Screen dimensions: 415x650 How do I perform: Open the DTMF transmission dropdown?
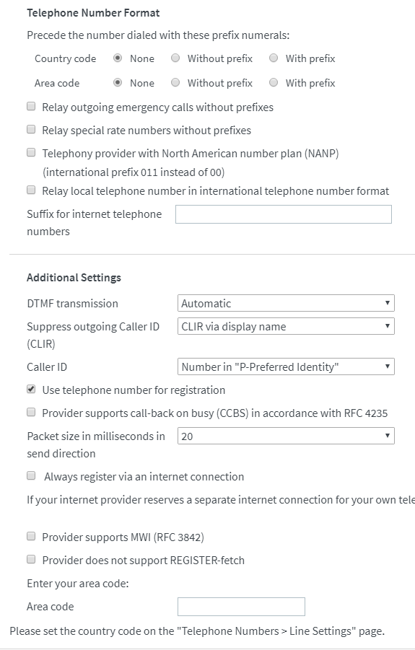286,303
